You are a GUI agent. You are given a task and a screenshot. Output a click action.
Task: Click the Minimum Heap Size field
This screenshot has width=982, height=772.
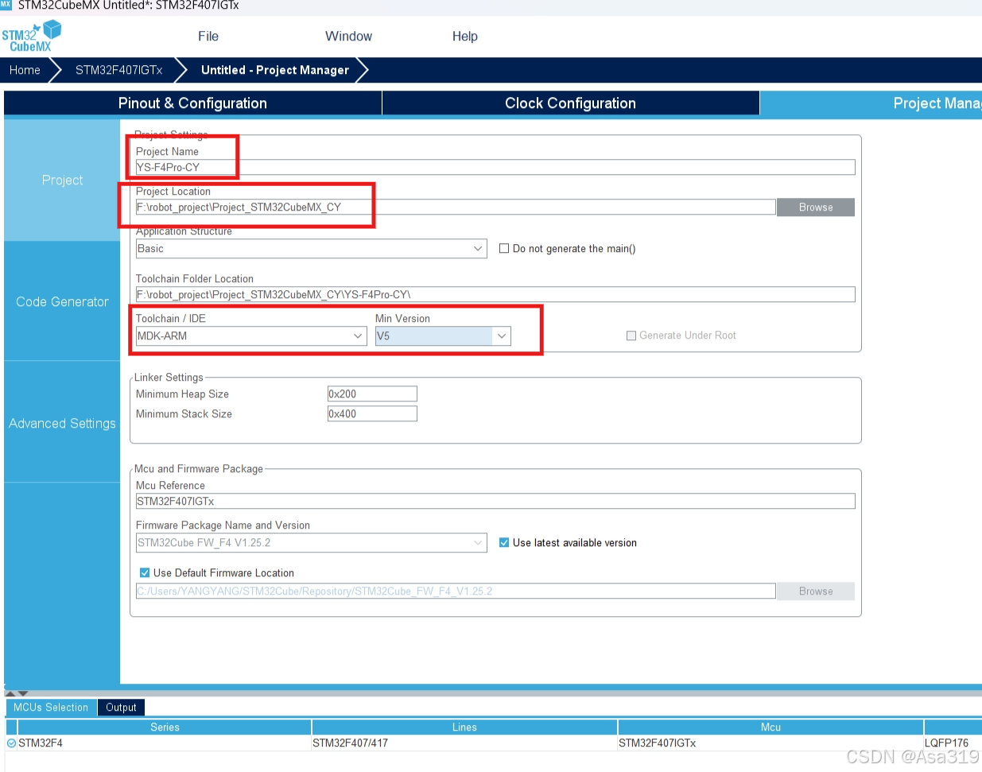point(372,394)
